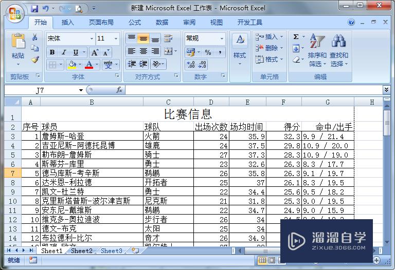Decrease the font size with the small A
The height and width of the screenshot is (270, 395).
106,52
